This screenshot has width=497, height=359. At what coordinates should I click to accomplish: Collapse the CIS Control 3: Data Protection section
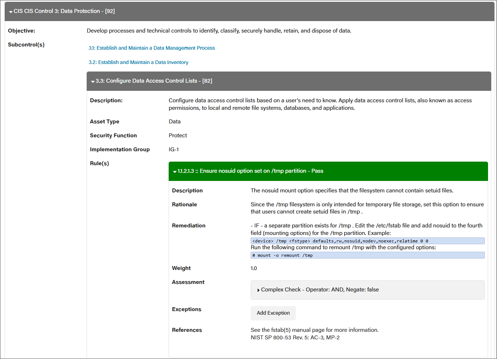click(249, 11)
